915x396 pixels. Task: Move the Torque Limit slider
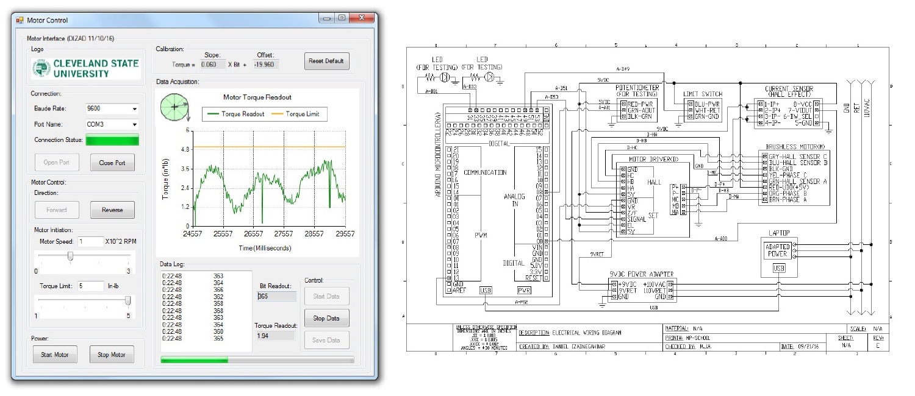[127, 300]
